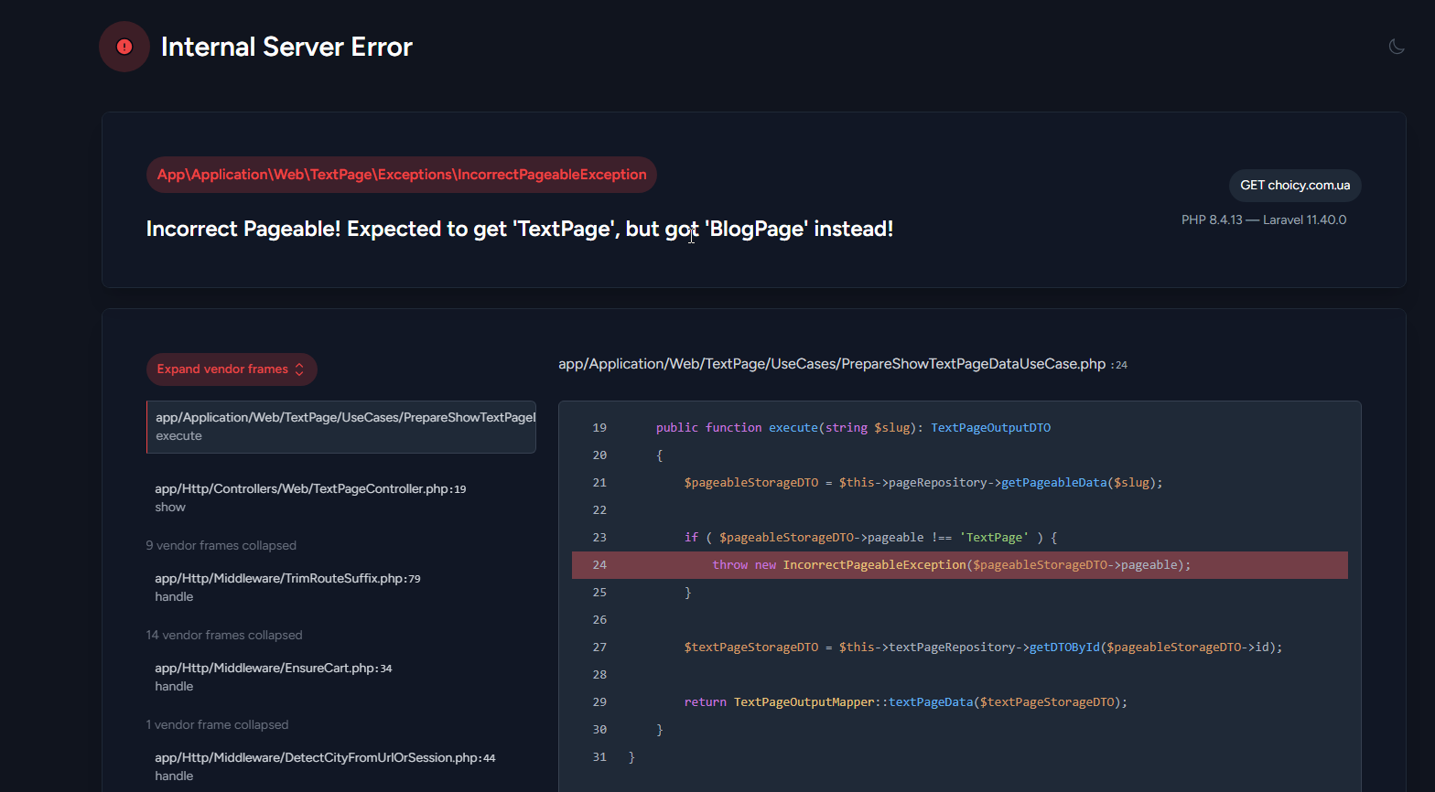Expand the 9 vendor frames collapsed group
1435x792 pixels.
pyautogui.click(x=221, y=545)
